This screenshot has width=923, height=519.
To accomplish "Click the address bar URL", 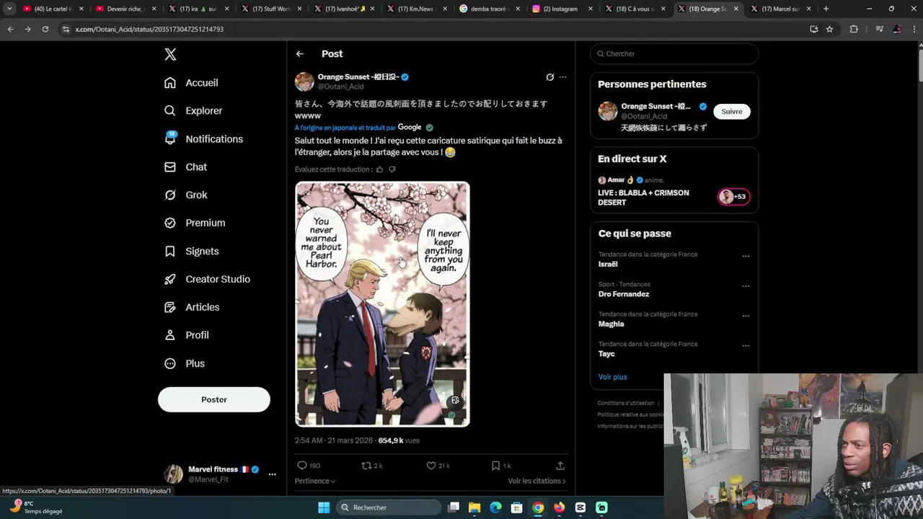I will 149,30.
